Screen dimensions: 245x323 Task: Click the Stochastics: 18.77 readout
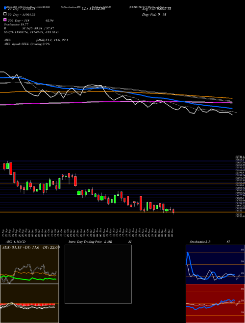click(x=16, y=24)
